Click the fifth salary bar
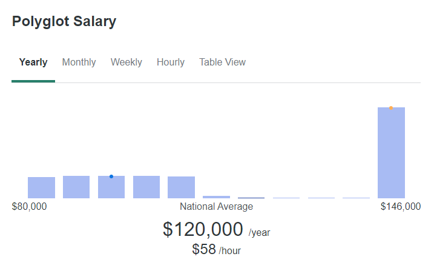The image size is (434, 265). (x=182, y=187)
